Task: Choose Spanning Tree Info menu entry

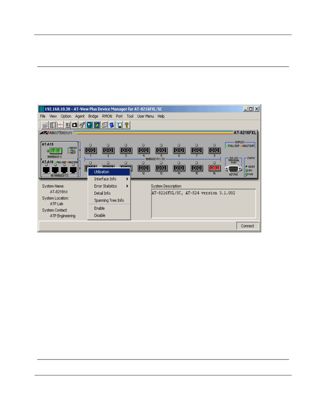Action: coord(109,201)
